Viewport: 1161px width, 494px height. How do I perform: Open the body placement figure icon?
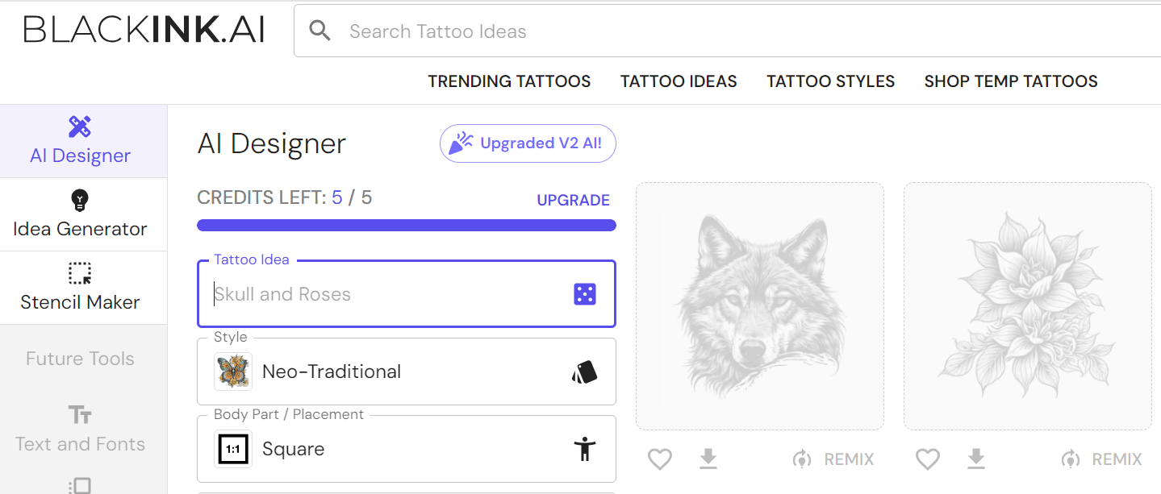pyautogui.click(x=585, y=449)
